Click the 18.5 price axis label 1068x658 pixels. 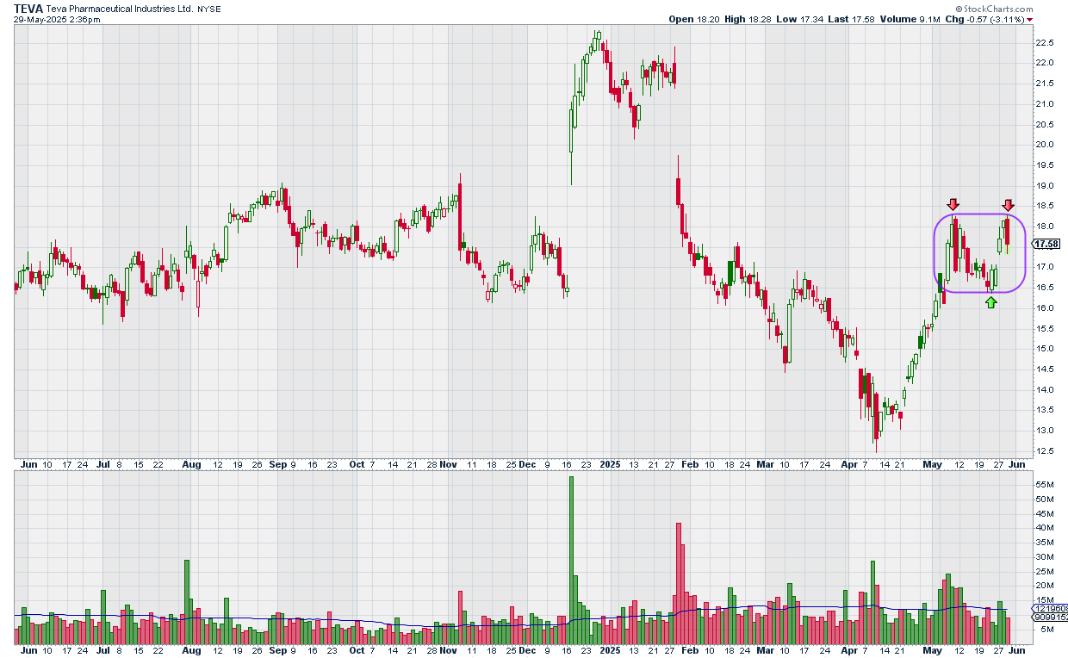1044,206
